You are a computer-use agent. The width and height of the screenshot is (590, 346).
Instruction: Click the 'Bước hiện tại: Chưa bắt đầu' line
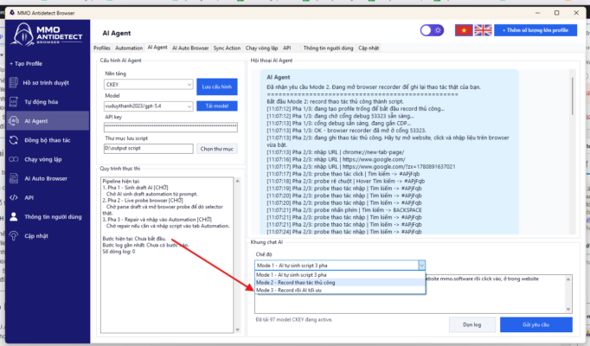[x=134, y=239]
